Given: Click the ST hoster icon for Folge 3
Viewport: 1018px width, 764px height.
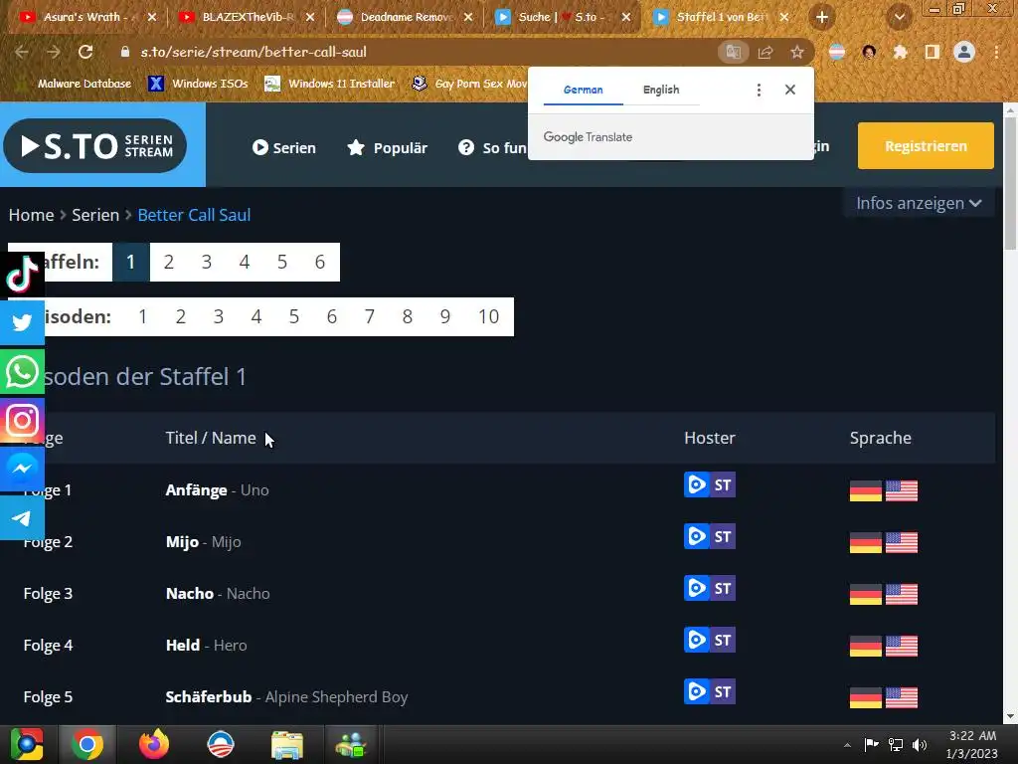Looking at the screenshot, I should (x=723, y=588).
